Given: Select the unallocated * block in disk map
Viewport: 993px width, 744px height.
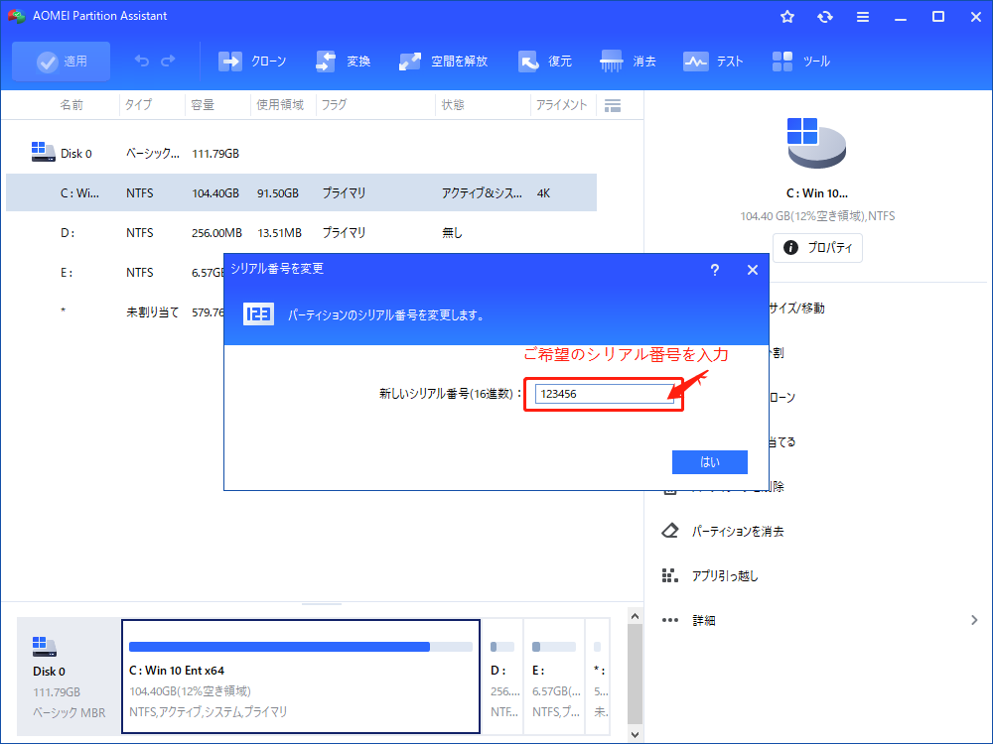Looking at the screenshot, I should tap(598, 677).
